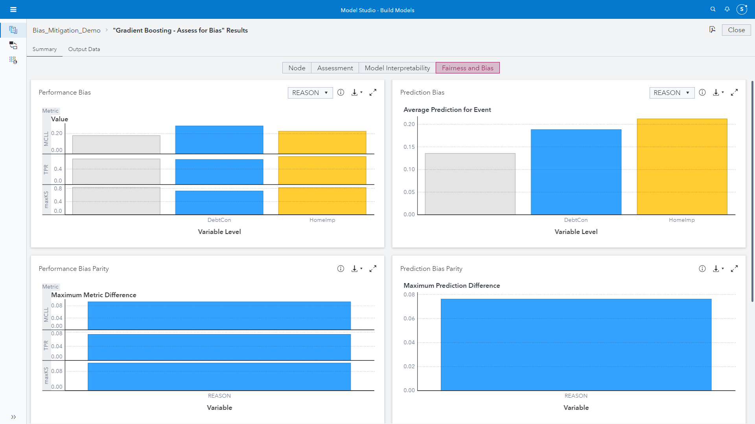Maximize the Prediction Bias Parity chart
Viewport: 755px width, 424px height.
pyautogui.click(x=734, y=269)
